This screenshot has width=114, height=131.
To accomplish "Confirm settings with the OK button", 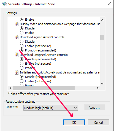I will tap(74, 122).
